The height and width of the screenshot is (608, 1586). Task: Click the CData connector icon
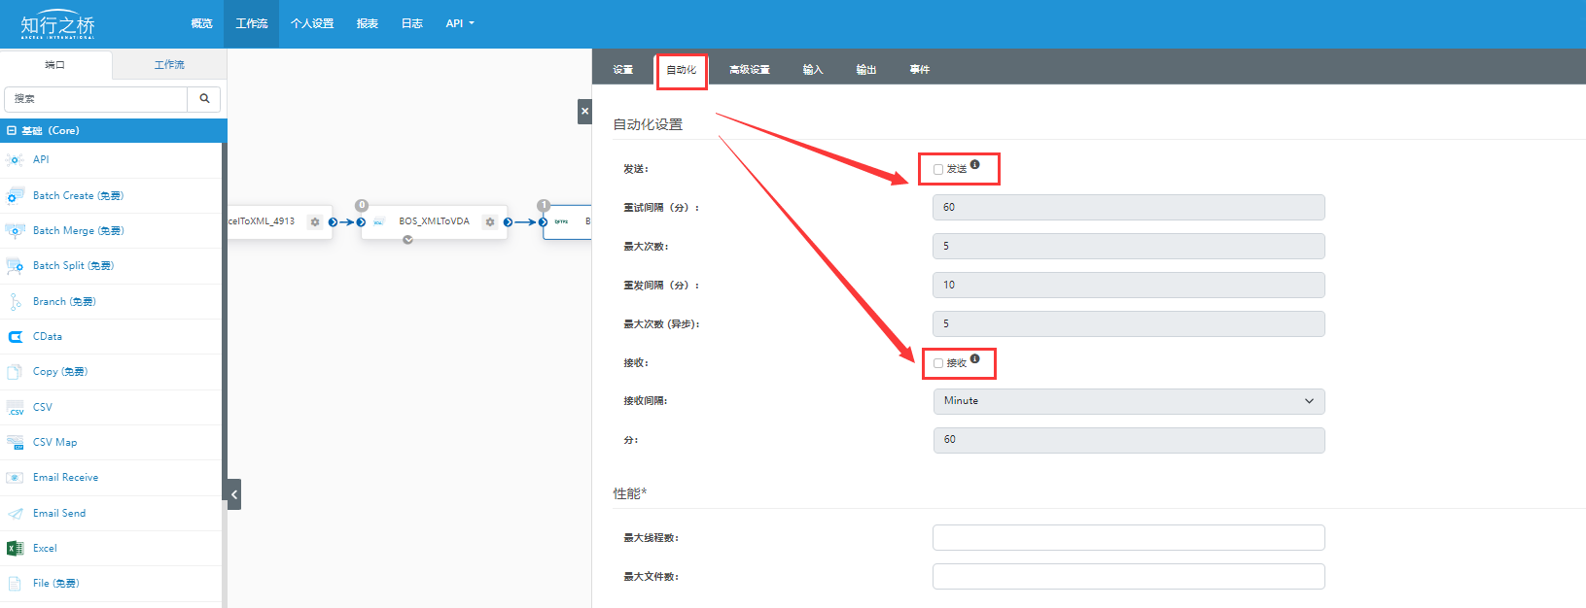15,337
